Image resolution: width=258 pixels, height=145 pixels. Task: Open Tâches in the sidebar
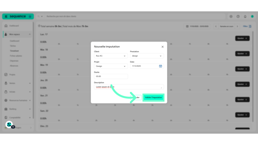click(13, 46)
